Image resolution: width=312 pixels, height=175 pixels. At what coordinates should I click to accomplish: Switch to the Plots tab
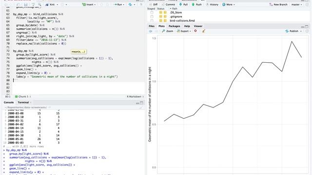[x=161, y=26]
